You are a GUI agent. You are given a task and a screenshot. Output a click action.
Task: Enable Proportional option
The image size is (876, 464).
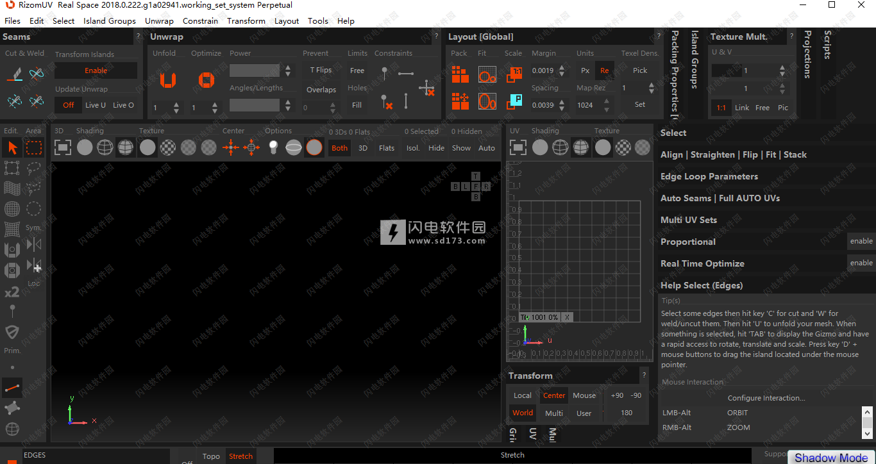pyautogui.click(x=861, y=241)
